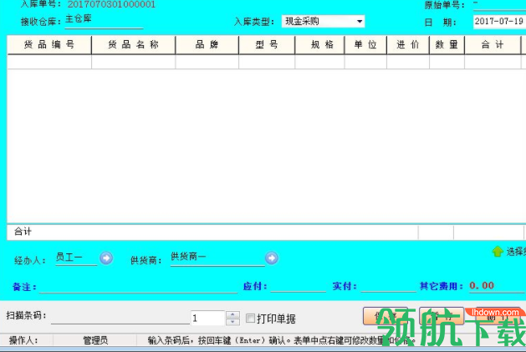The height and width of the screenshot is (352, 526).
Task: Click the 经办人 field showing 员工一
Action: point(76,258)
